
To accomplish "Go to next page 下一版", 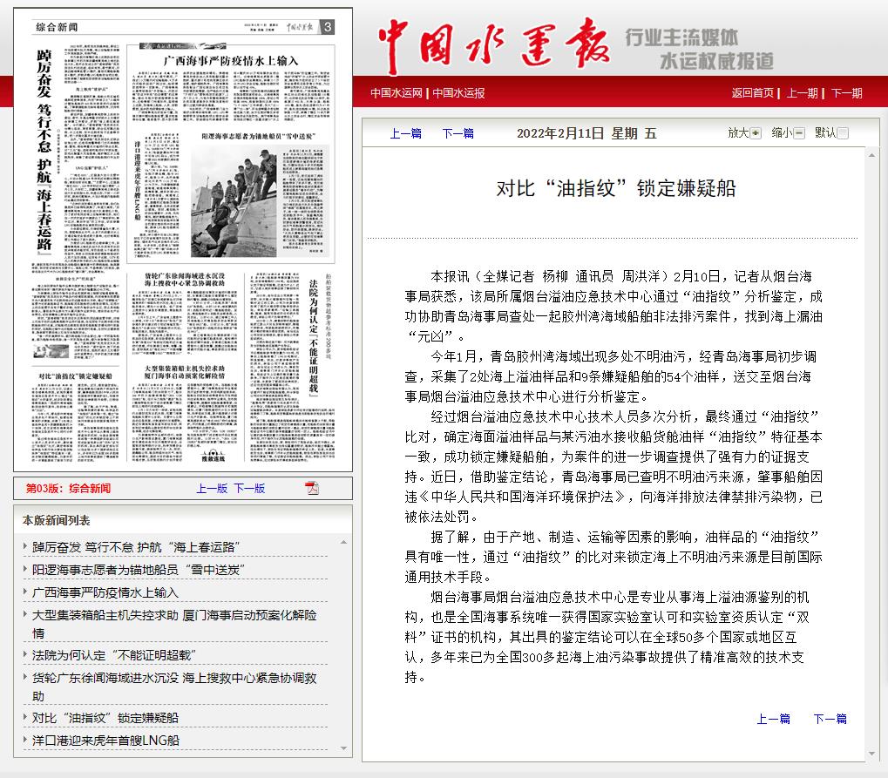I will pos(249,488).
